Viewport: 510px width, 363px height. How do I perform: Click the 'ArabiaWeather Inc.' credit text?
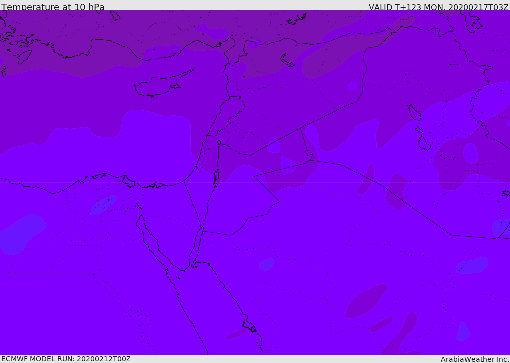click(475, 359)
